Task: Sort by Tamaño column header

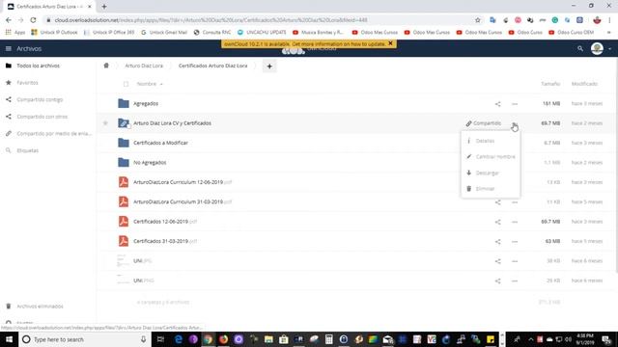Action: click(x=550, y=84)
